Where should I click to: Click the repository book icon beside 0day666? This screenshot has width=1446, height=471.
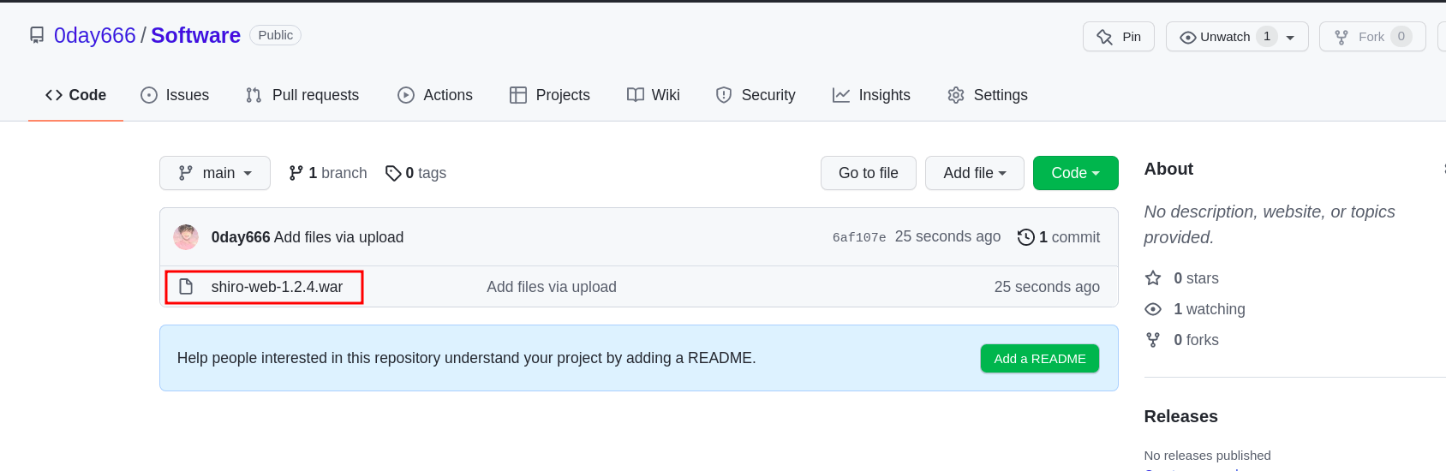37,35
